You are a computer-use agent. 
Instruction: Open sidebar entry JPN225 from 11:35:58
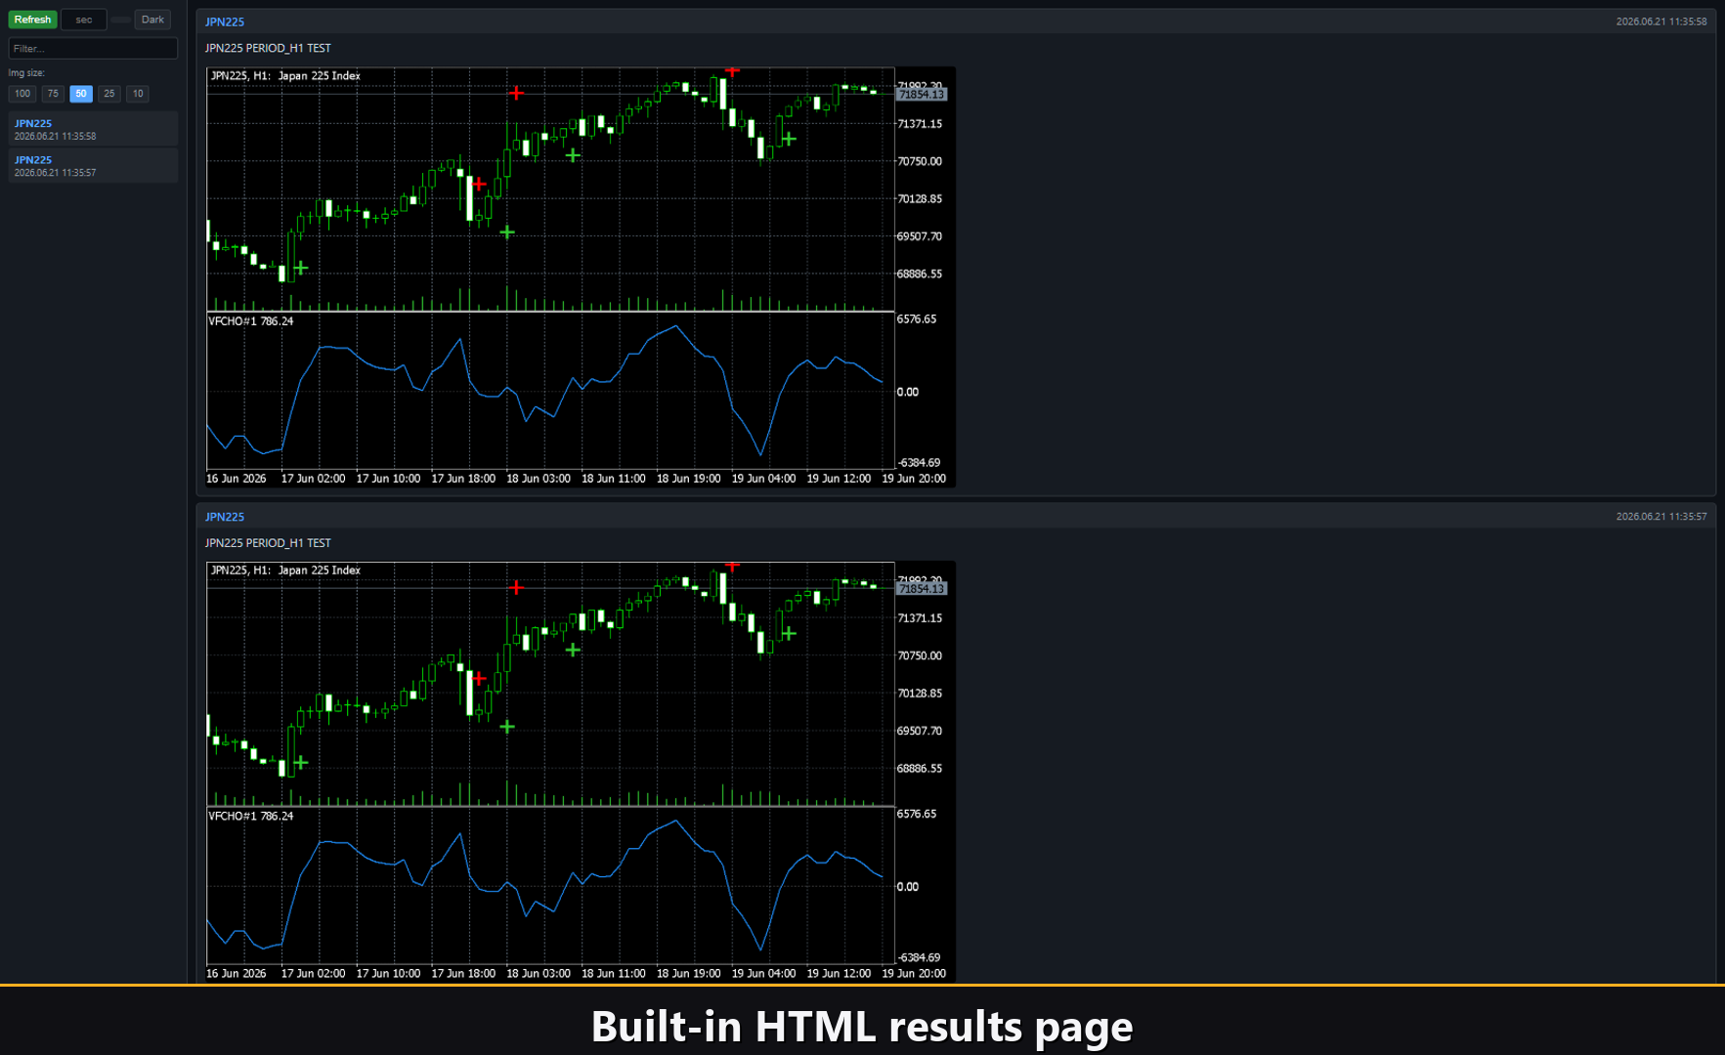tap(93, 129)
